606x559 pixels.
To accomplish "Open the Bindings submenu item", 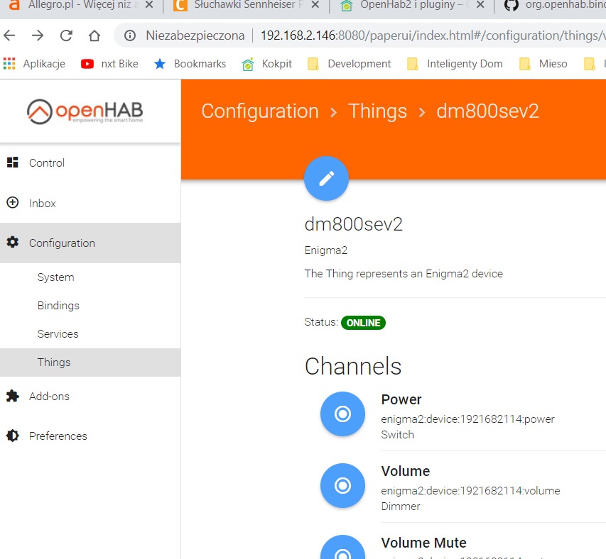I will (x=90, y=306).
